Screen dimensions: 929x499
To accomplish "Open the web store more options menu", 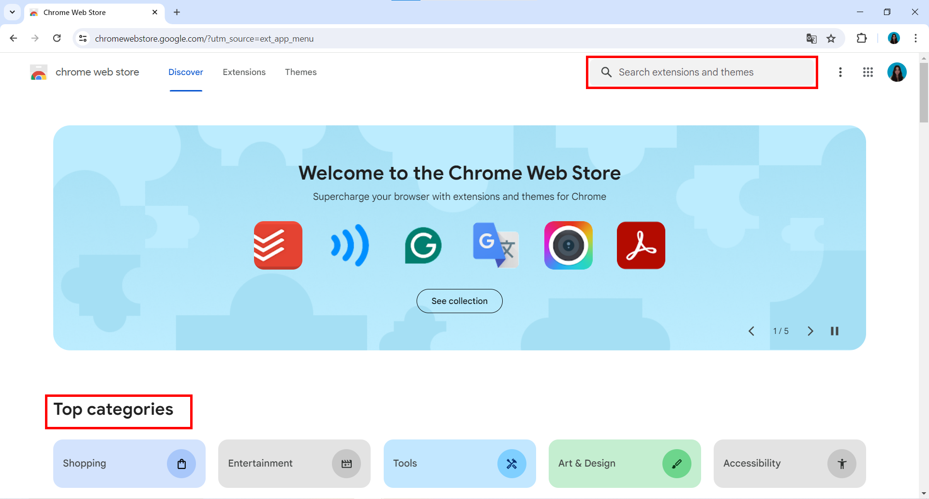I will pyautogui.click(x=840, y=72).
